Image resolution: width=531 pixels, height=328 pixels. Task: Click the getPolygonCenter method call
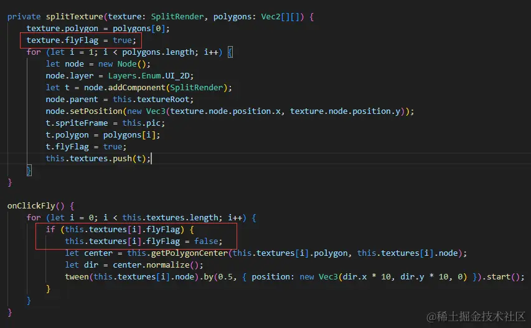189,253
